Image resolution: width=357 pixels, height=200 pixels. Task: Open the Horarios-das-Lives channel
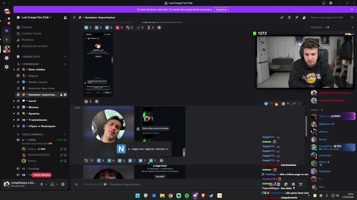[42, 88]
